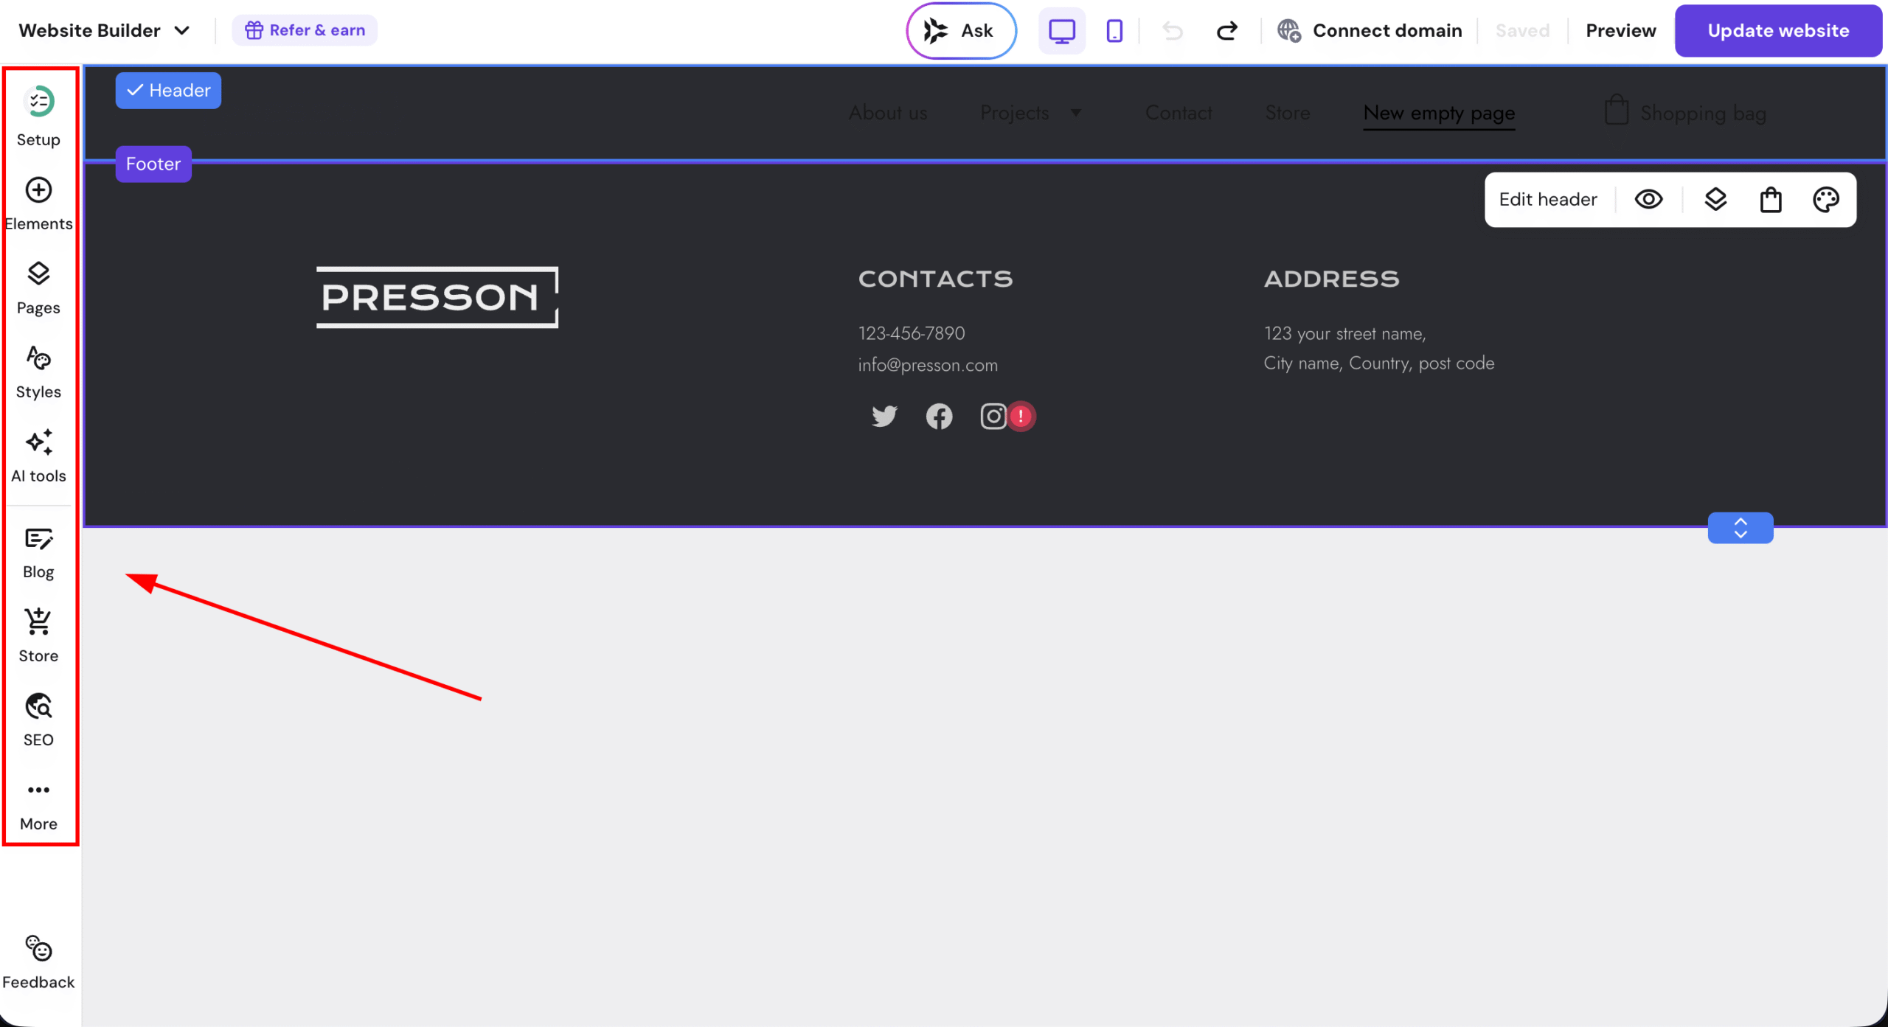Open header color palette styles
The image size is (1888, 1027).
[x=1825, y=200]
